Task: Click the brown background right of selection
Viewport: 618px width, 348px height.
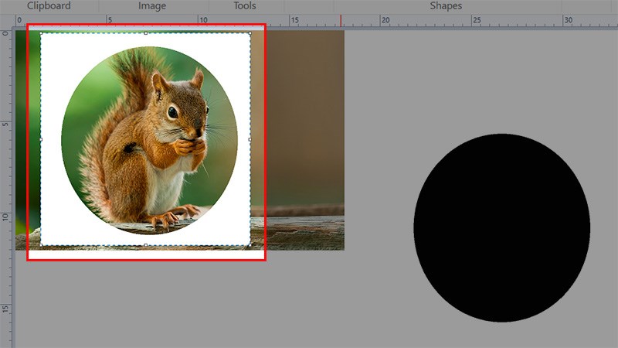Action: click(x=305, y=116)
